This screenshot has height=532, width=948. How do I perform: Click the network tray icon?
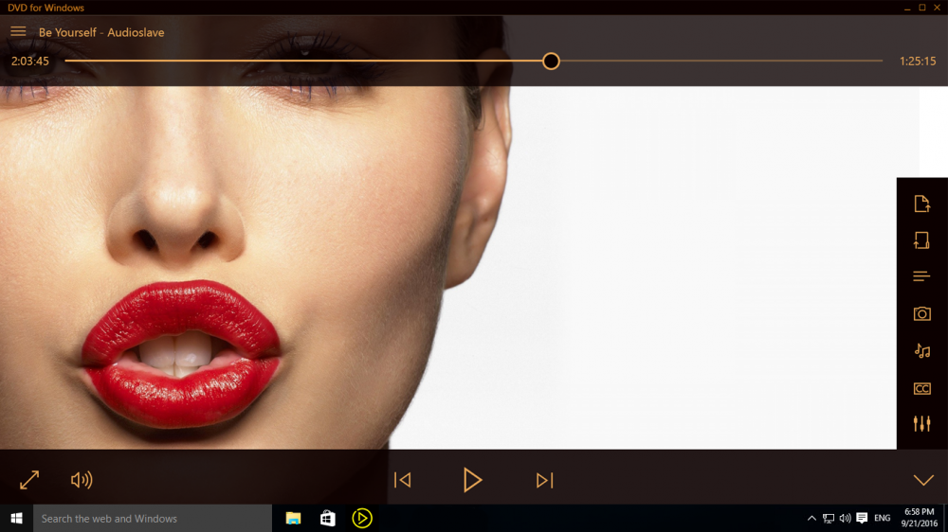(829, 518)
